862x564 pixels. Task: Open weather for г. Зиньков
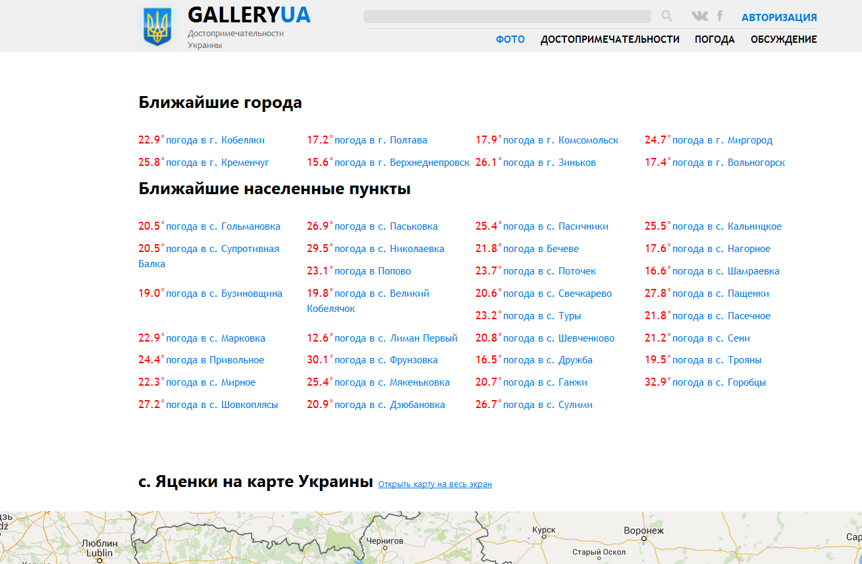549,163
